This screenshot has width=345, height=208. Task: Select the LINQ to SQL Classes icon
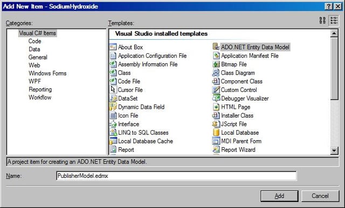coord(113,133)
